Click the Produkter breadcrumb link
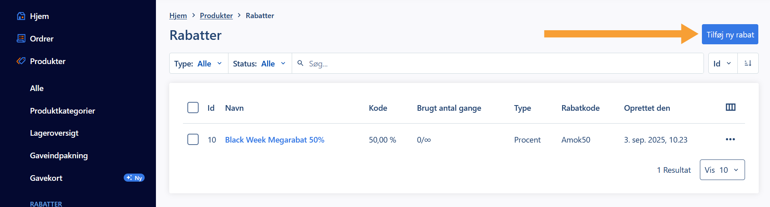This screenshot has height=207, width=770. (216, 16)
